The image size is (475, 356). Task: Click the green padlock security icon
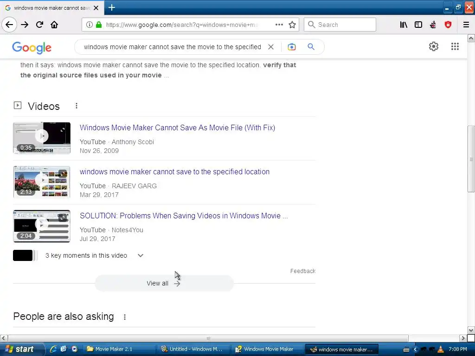tap(99, 25)
